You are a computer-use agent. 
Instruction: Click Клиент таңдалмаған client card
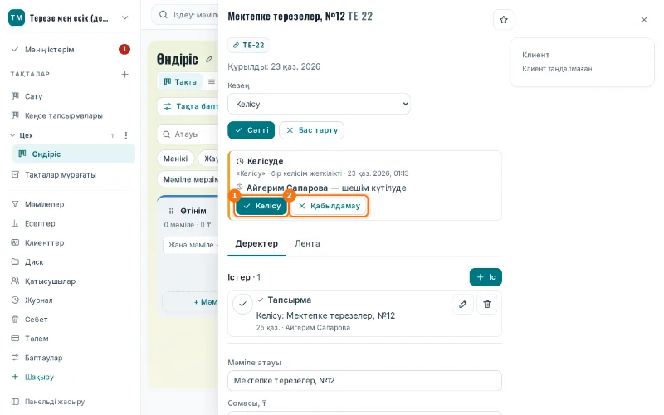click(582, 61)
